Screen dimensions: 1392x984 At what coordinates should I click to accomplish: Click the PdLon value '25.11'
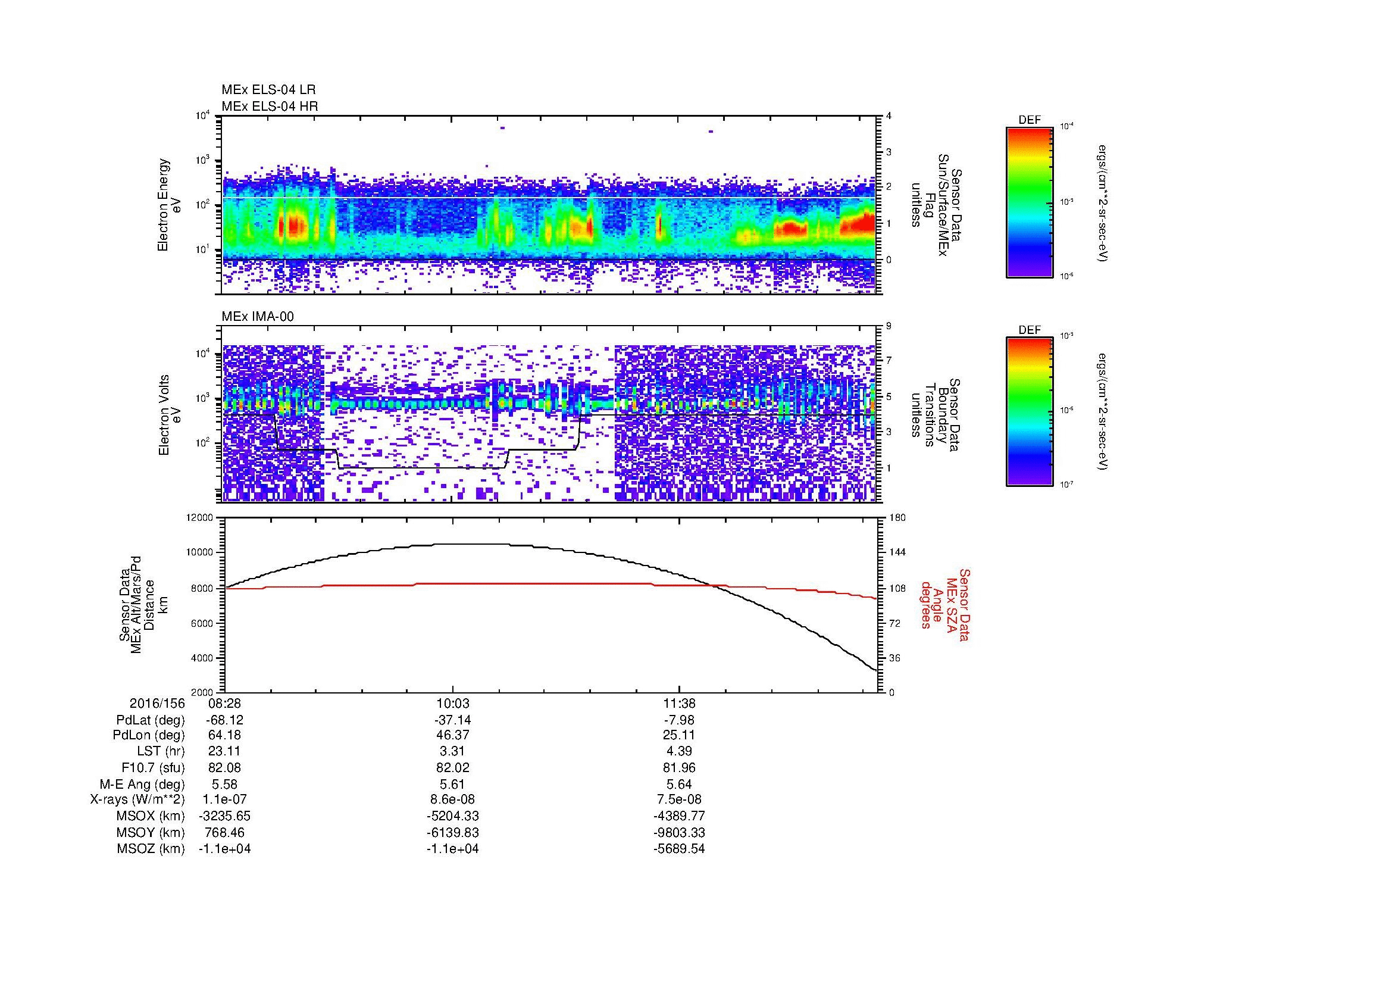pos(680,735)
